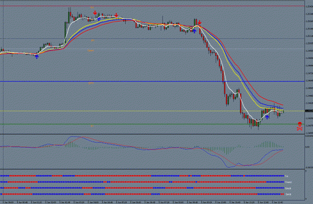Select the green horizontal support line
The image size is (313, 204).
click(x=152, y=124)
